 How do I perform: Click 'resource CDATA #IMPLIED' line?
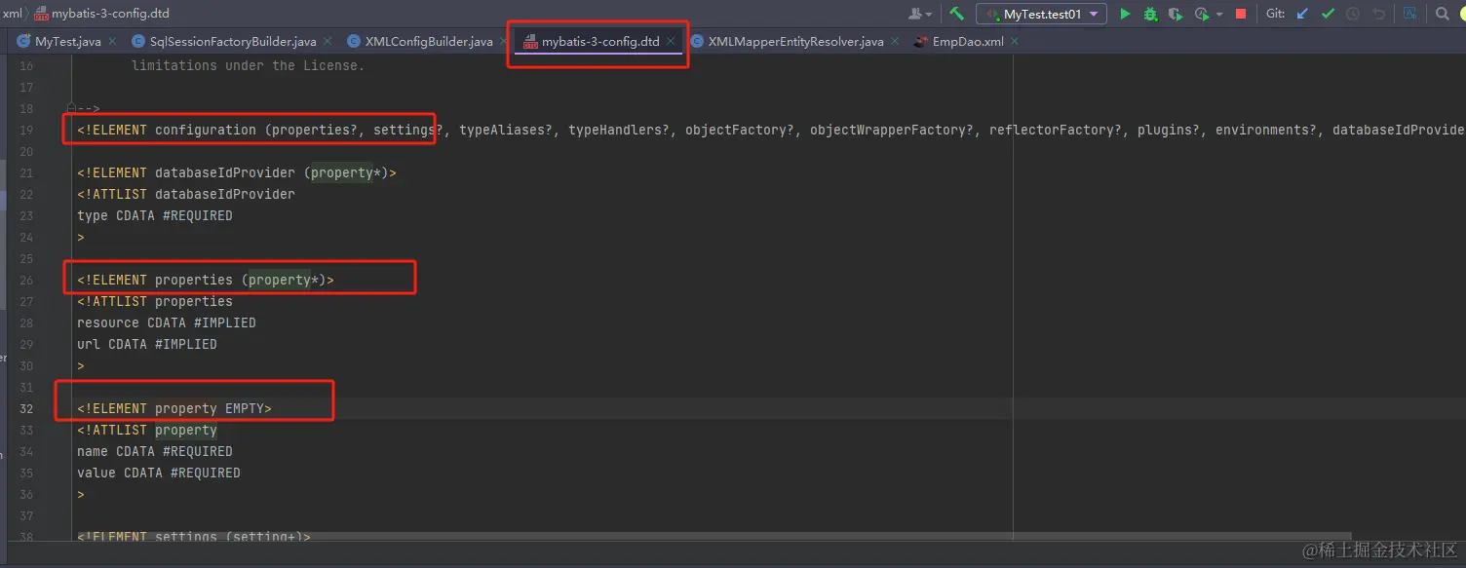pyautogui.click(x=167, y=322)
